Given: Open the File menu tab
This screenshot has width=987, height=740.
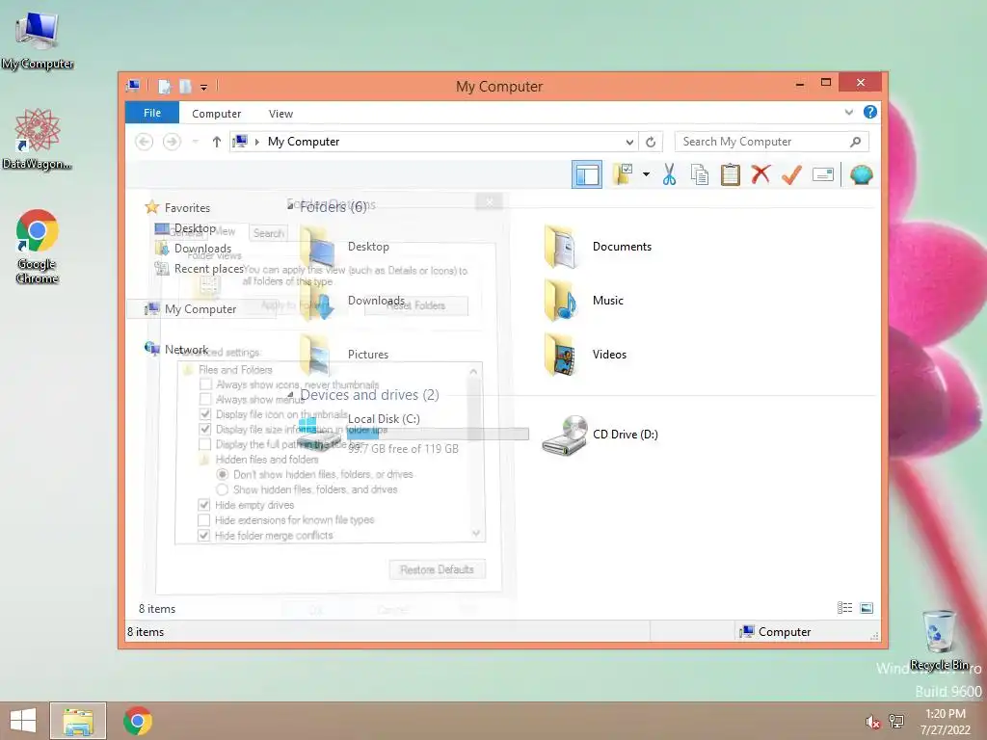Looking at the screenshot, I should point(151,113).
